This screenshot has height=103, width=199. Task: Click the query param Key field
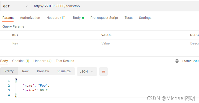click(54, 43)
